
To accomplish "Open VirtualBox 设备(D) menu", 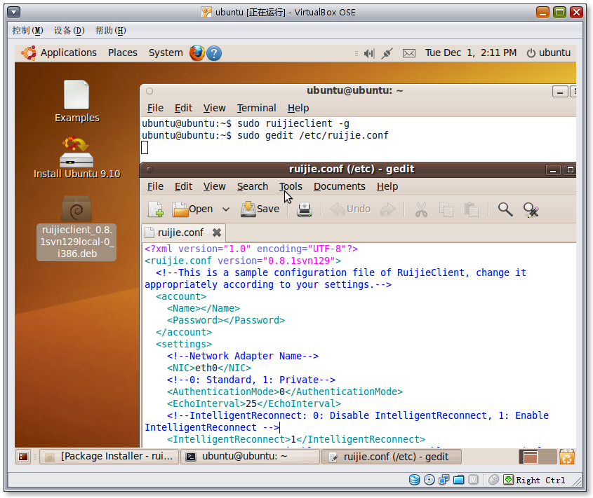I will click(69, 31).
